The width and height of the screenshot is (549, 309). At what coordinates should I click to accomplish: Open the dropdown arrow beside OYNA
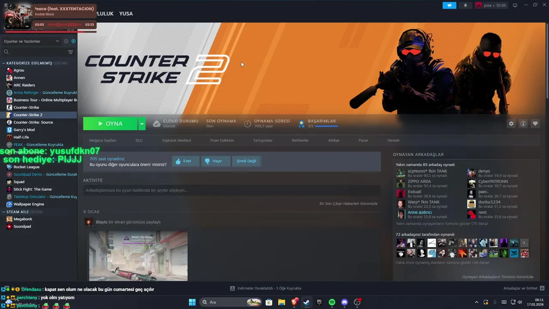(142, 124)
